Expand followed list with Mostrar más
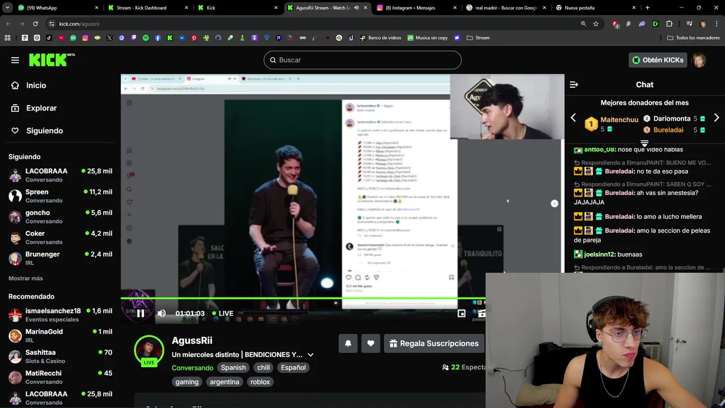Image resolution: width=725 pixels, height=408 pixels. pos(25,278)
